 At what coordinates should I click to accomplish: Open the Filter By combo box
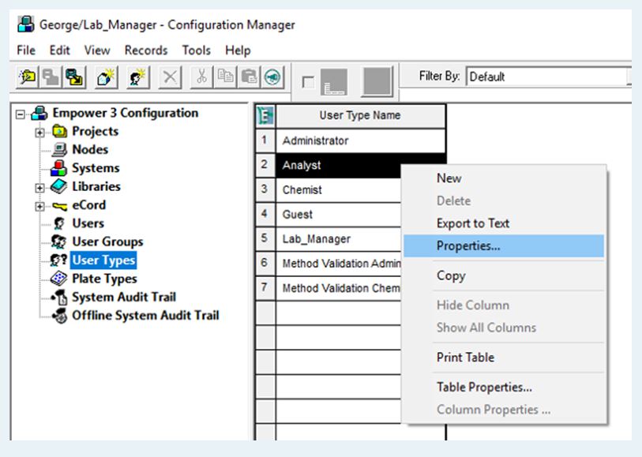[549, 77]
